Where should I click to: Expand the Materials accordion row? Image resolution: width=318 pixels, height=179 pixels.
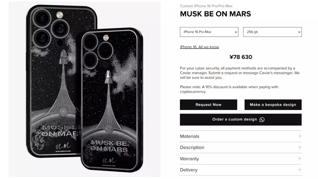coord(241,136)
